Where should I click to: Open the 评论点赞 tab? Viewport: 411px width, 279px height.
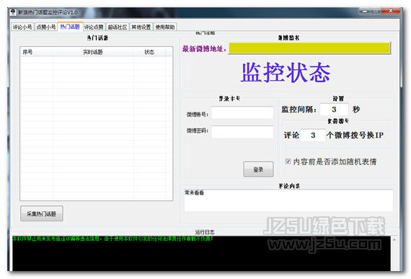(x=94, y=27)
